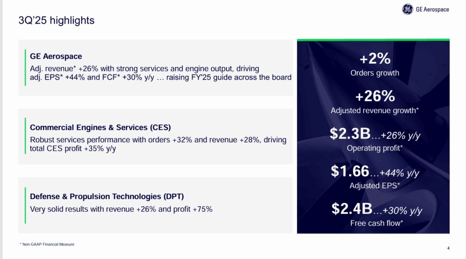Click the $2.4B free cash flow figure
Screen dimensions: 466x259
(x=351, y=209)
